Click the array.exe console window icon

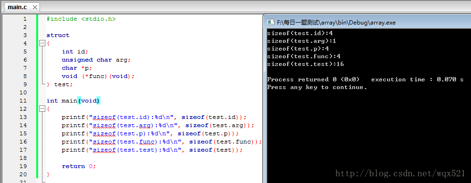click(x=271, y=22)
